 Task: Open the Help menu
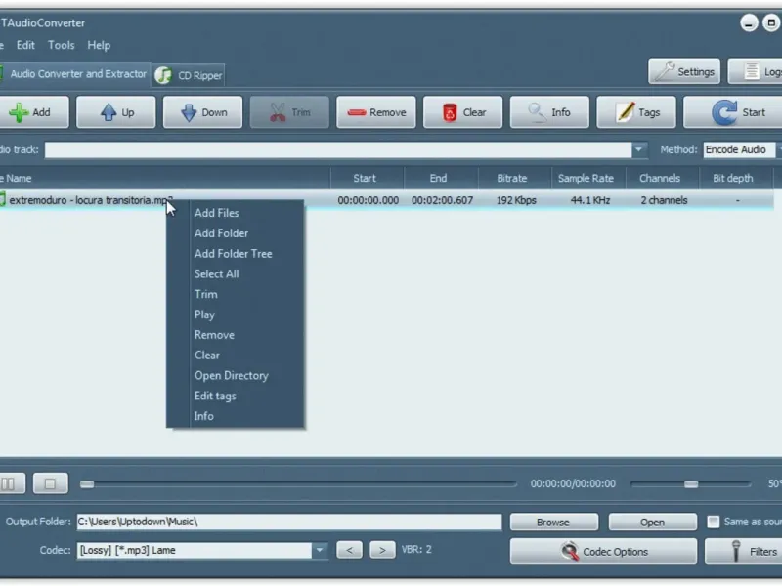(99, 45)
